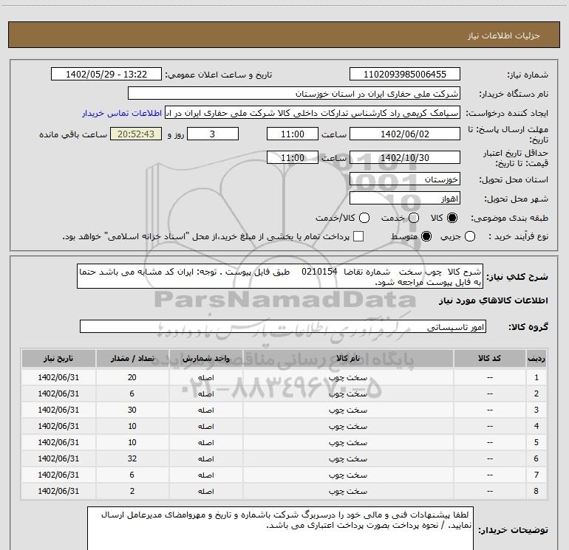Click the شماره نیاز number field

coord(404,75)
